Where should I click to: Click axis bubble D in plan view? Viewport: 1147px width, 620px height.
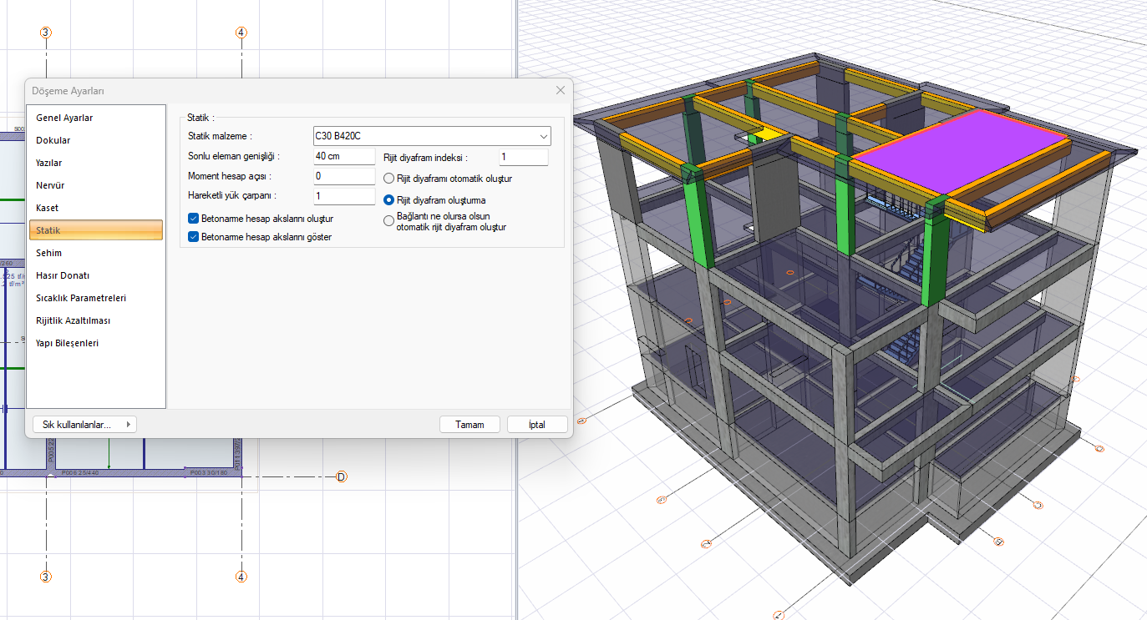coord(341,477)
